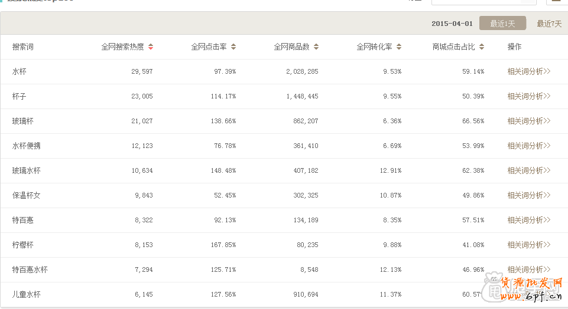View 相关词分析 for 特百惠
Screen dimensions: 568x309
(x=528, y=220)
